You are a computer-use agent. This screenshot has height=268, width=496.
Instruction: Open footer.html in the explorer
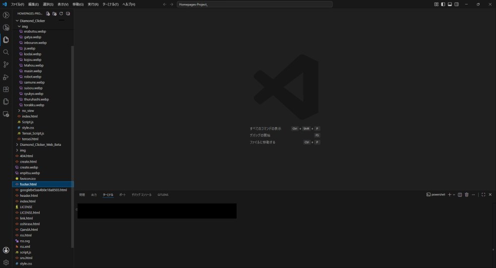pos(43,184)
